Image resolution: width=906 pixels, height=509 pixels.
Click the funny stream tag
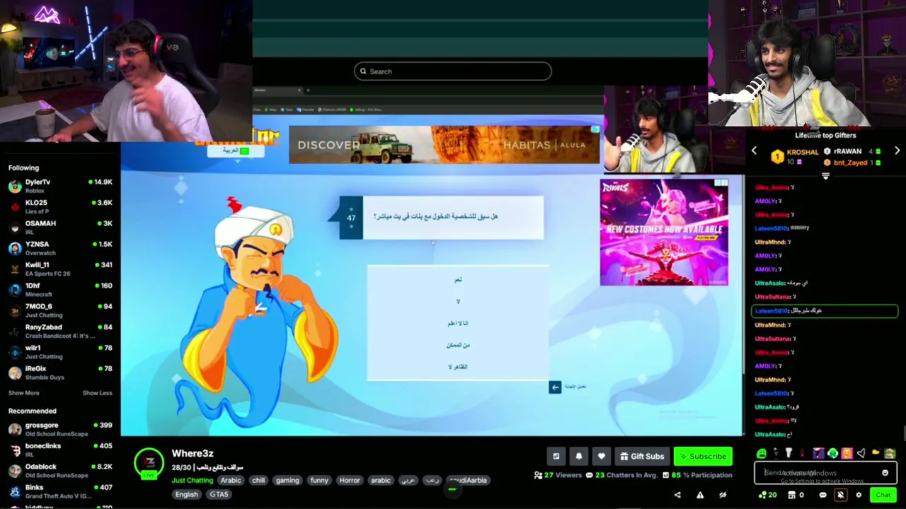(319, 481)
